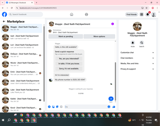Click the message text field
The height and width of the screenshot is (126, 160).
point(86,107)
